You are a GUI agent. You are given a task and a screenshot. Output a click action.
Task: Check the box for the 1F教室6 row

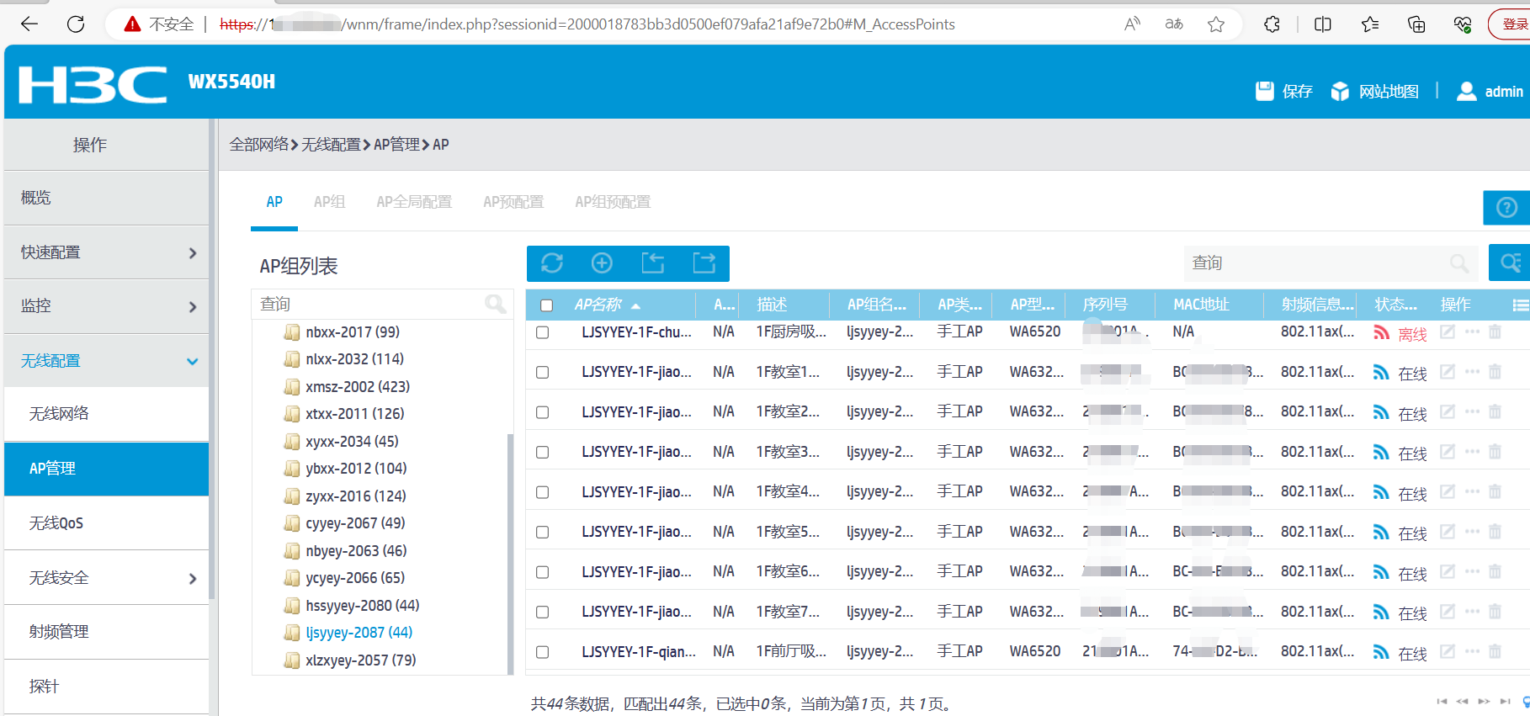click(x=543, y=572)
